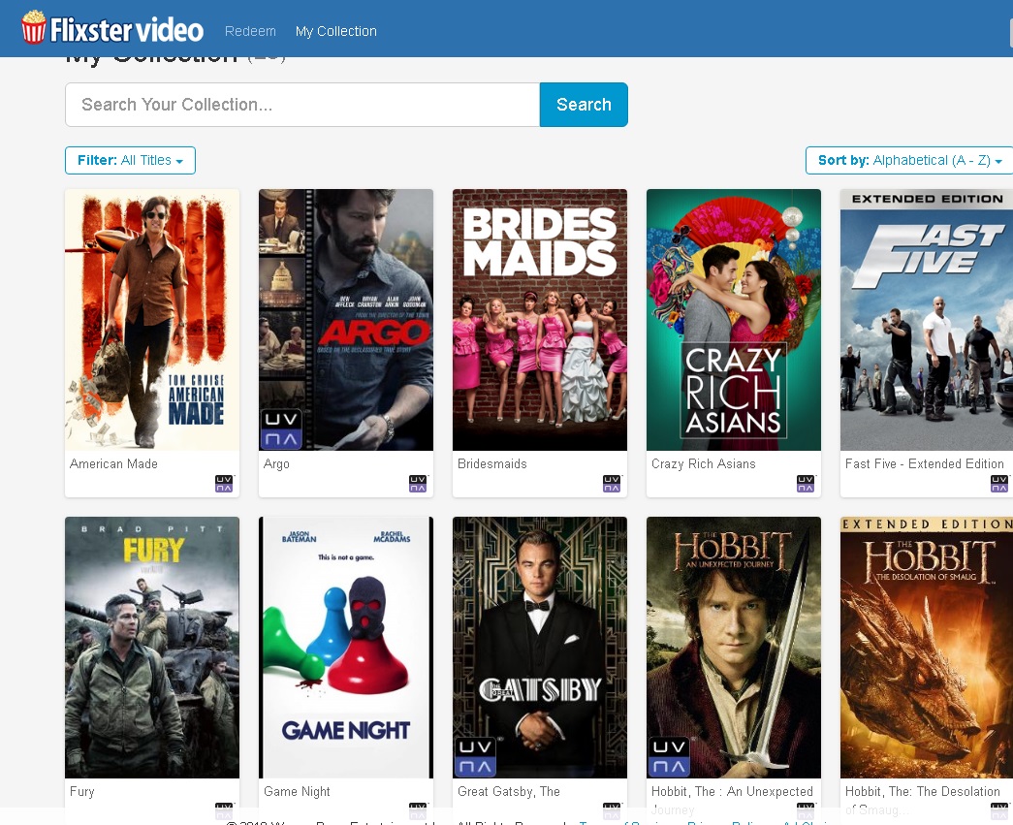Open the Crazy Rich Asians poster
This screenshot has height=825, width=1013.
(733, 320)
